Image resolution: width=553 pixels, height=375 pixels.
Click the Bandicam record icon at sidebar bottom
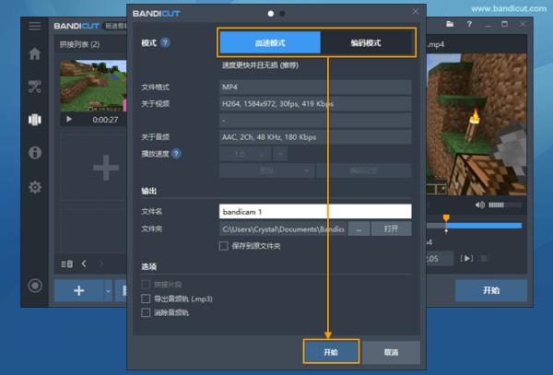point(35,286)
